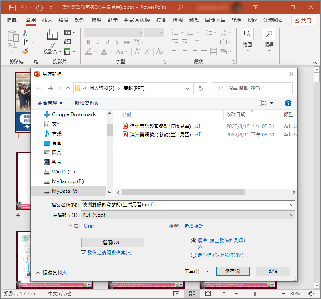Open recent locations dropdown arrow in dialog
The width and height of the screenshot is (321, 299).
pyautogui.click(x=60, y=88)
